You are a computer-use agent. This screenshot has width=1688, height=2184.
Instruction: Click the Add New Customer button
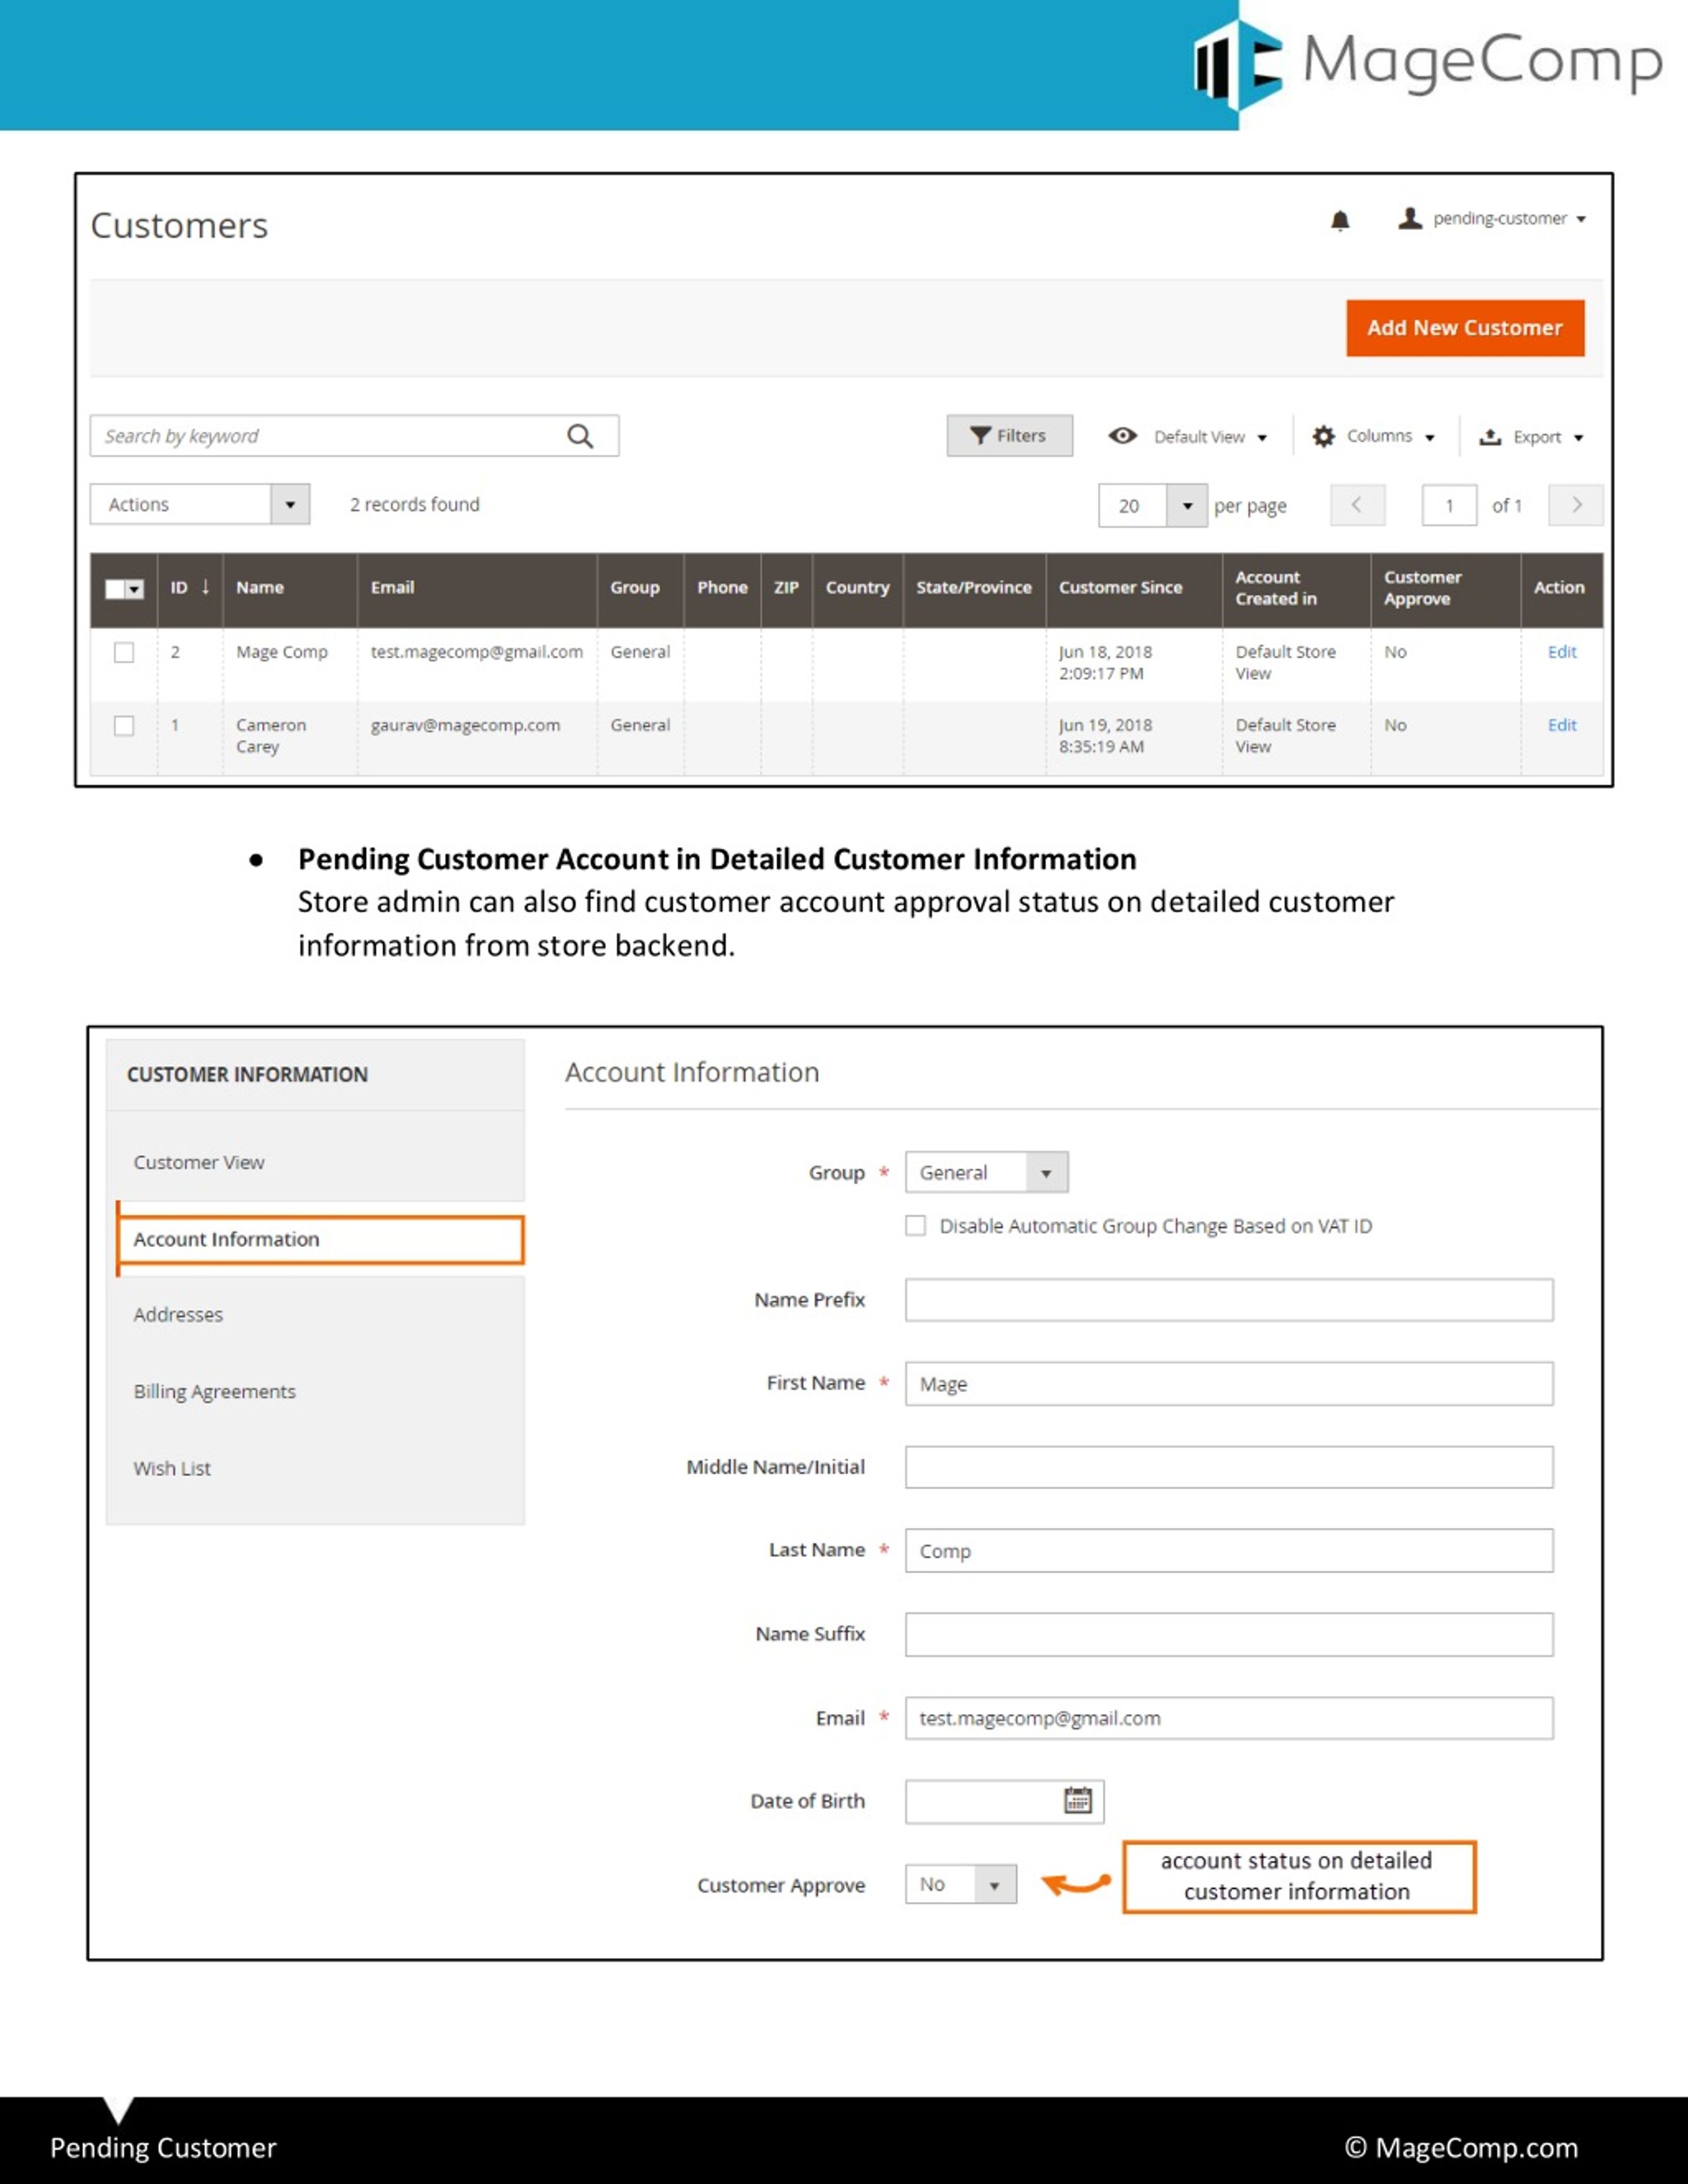(x=1465, y=328)
